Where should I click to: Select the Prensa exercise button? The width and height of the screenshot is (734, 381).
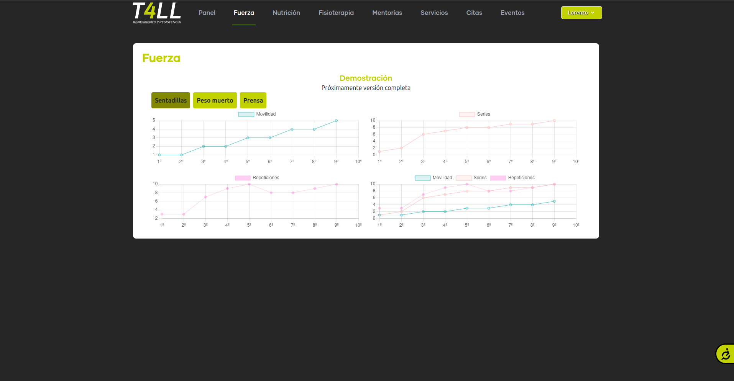click(253, 100)
